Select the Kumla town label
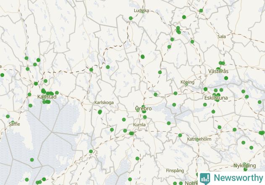265x185 pixels. point(139,125)
